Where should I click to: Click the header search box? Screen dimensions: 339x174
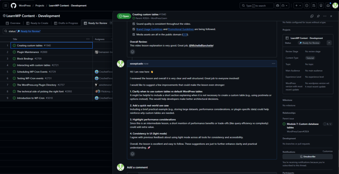click(257, 6)
